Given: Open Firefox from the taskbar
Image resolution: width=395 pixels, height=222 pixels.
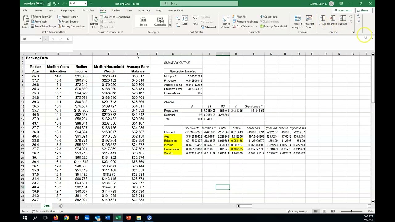Looking at the screenshot, I should (x=56, y=218).
